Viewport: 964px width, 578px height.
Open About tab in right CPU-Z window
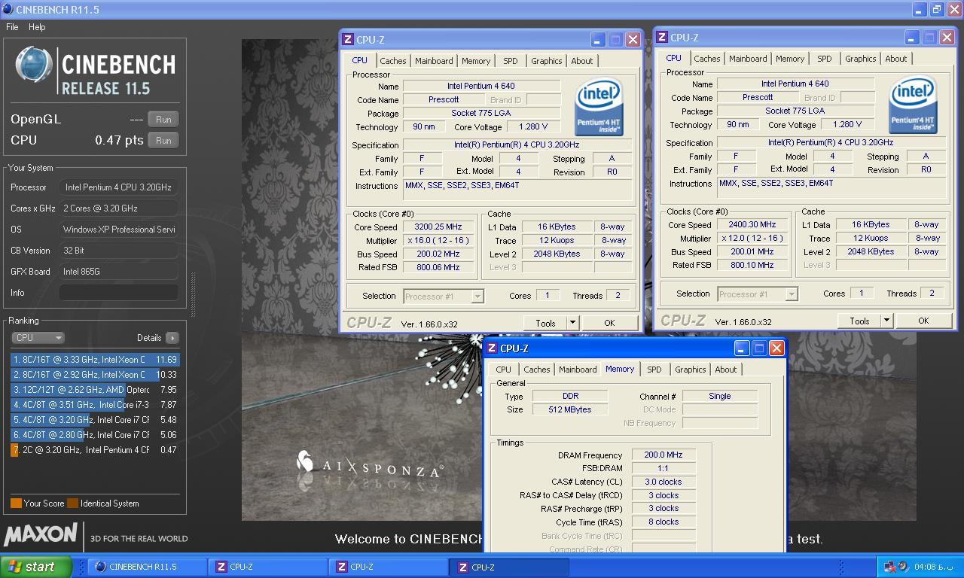pos(895,59)
